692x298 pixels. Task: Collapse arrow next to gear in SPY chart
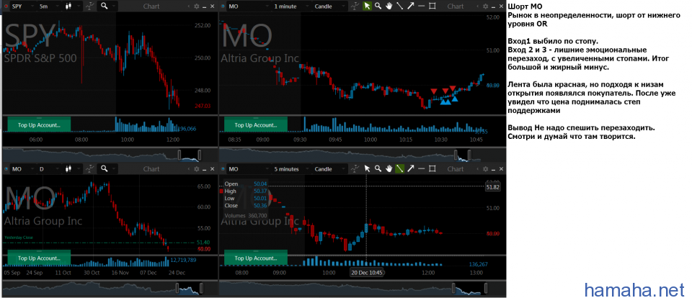coord(190,6)
